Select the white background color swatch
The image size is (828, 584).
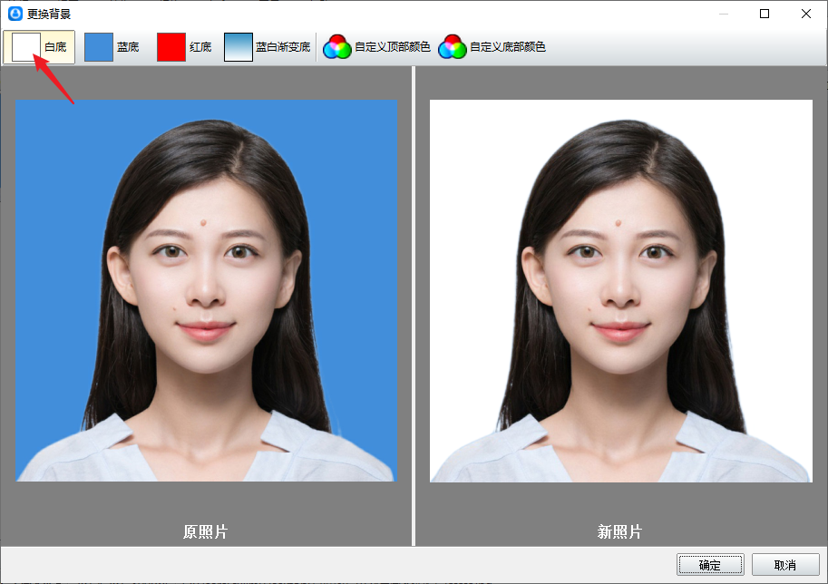click(25, 47)
